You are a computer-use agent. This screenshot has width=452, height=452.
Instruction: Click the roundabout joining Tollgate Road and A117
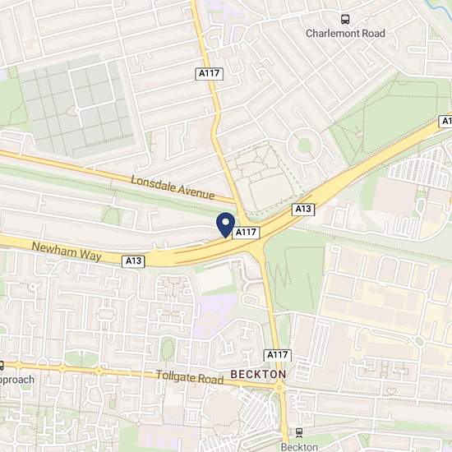279,388
